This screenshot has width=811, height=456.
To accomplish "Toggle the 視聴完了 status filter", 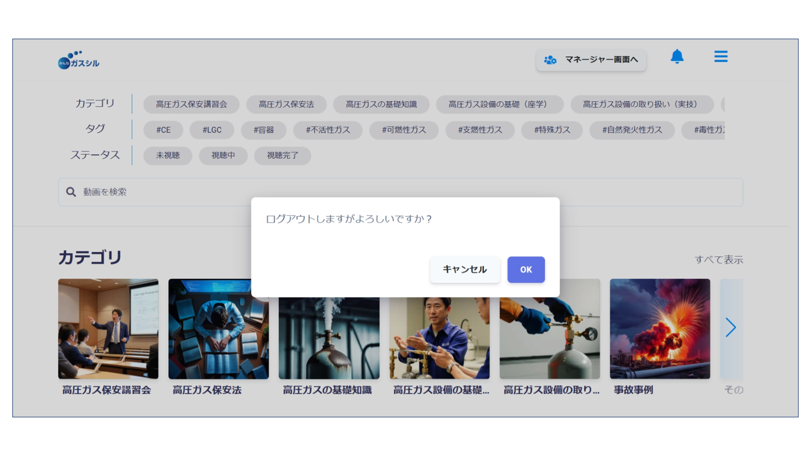I will tap(282, 156).
